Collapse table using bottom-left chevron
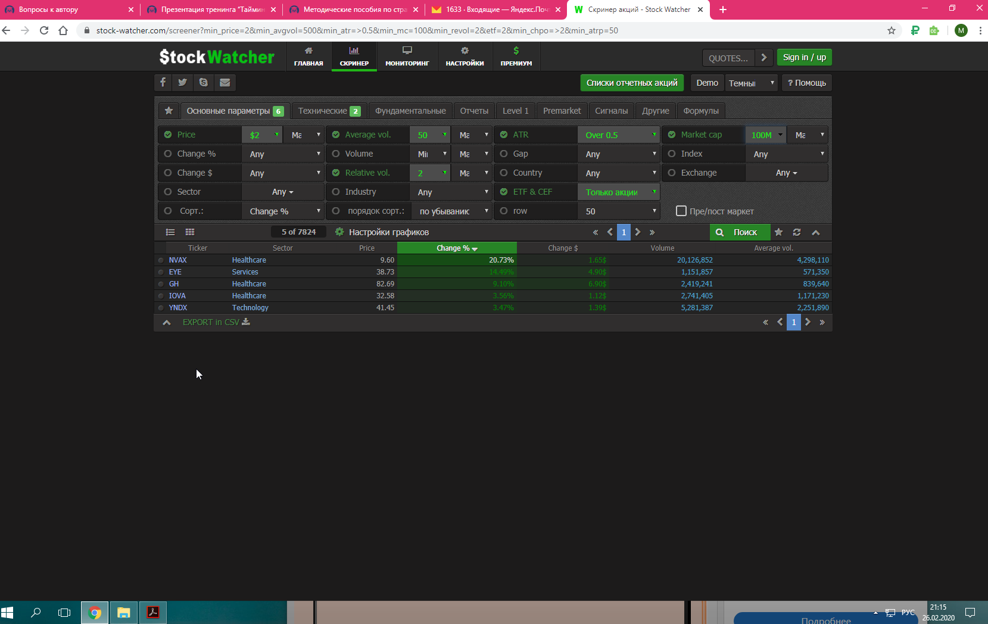The width and height of the screenshot is (988, 624). click(167, 322)
